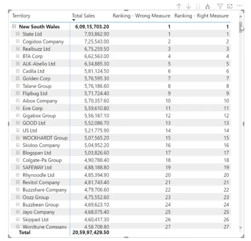The width and height of the screenshot is (251, 241).
Task: Expand the US Ltd row
Action: click(18, 130)
